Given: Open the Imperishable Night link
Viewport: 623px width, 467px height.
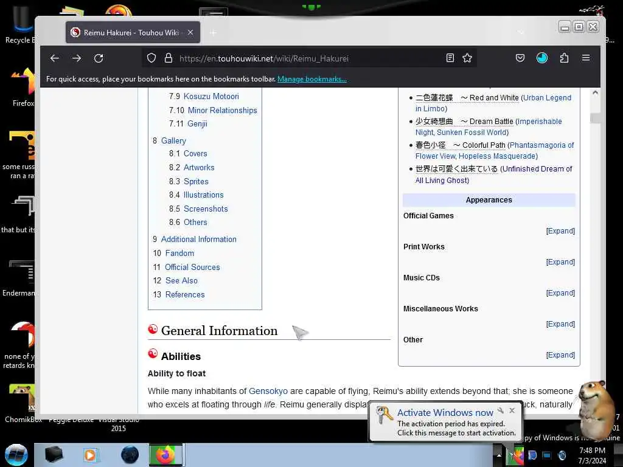Looking at the screenshot, I should tap(540, 121).
